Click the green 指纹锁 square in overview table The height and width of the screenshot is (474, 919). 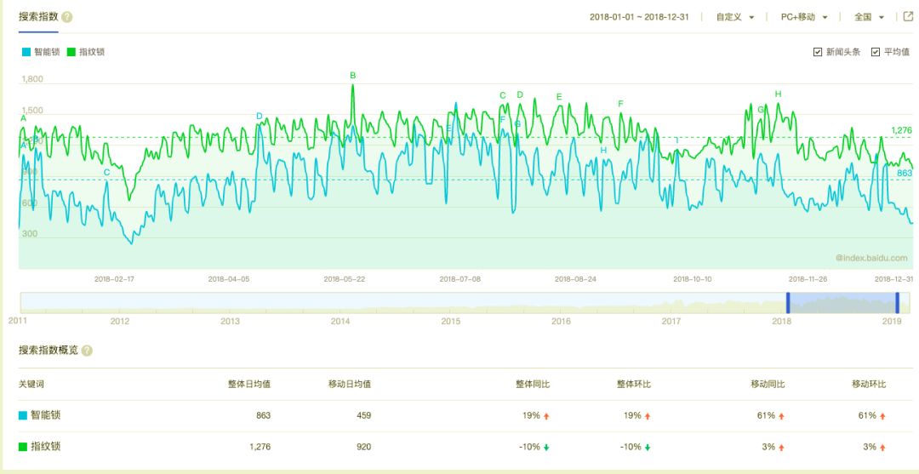[23, 447]
